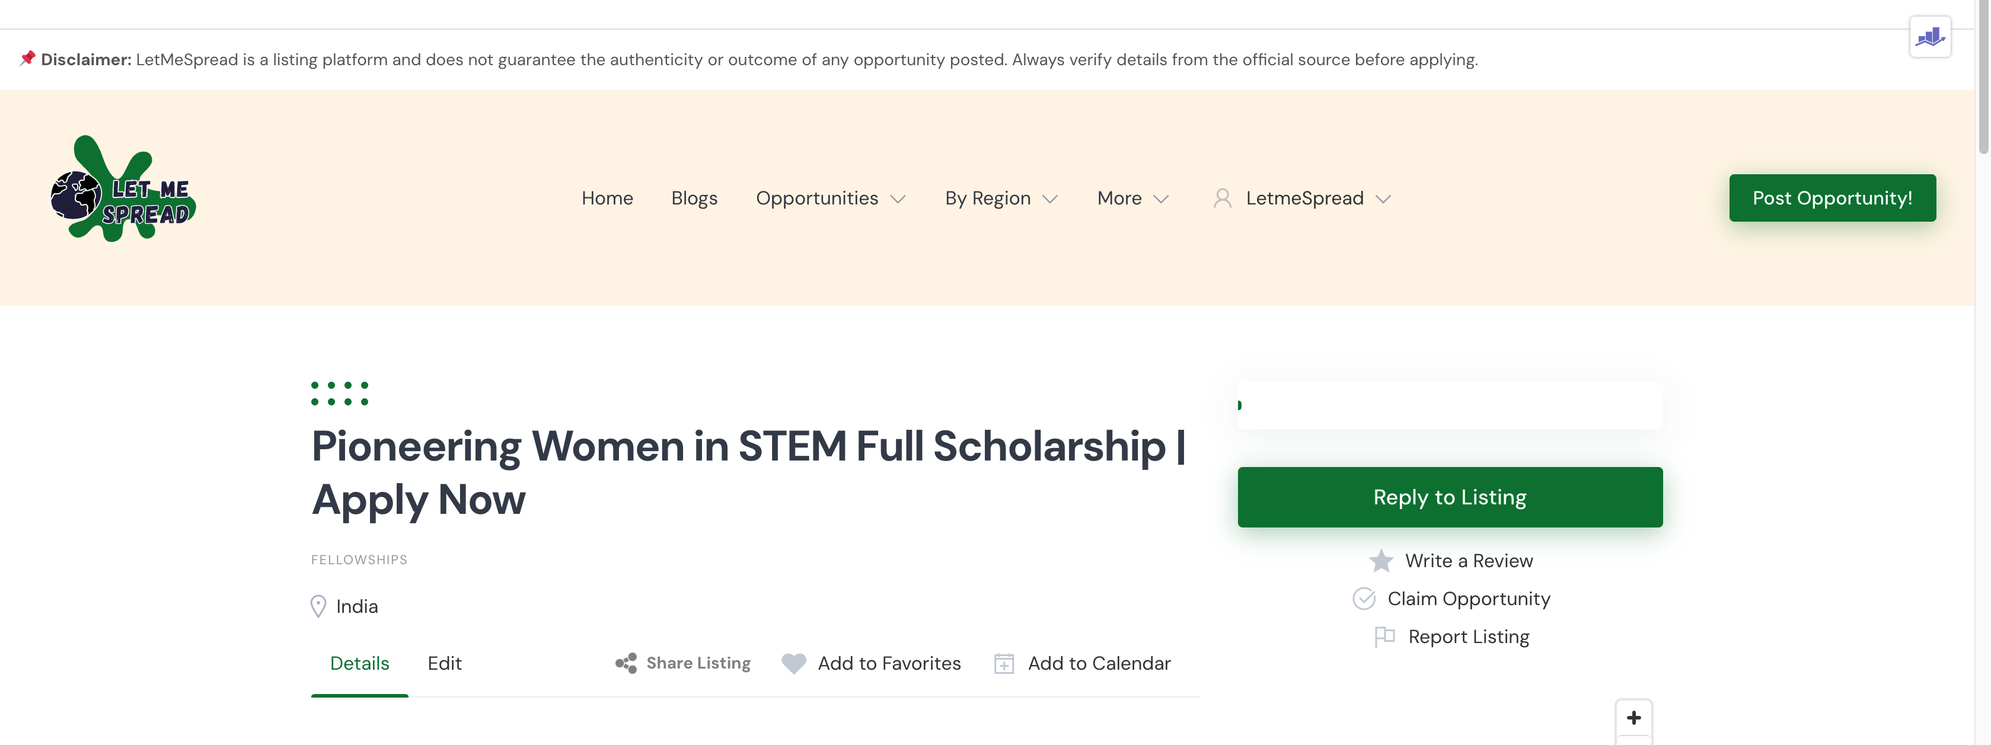Switch to the Edit tab
This screenshot has width=1991, height=745.
[445, 664]
